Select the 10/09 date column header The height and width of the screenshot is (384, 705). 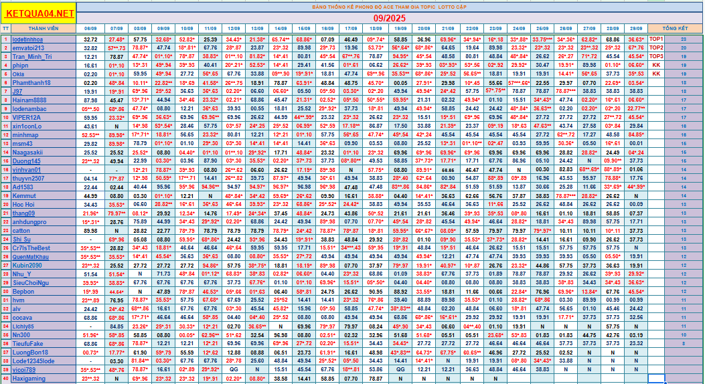(x=187, y=29)
